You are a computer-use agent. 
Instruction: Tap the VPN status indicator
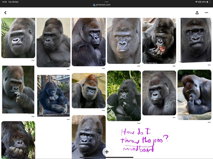[200, 2]
